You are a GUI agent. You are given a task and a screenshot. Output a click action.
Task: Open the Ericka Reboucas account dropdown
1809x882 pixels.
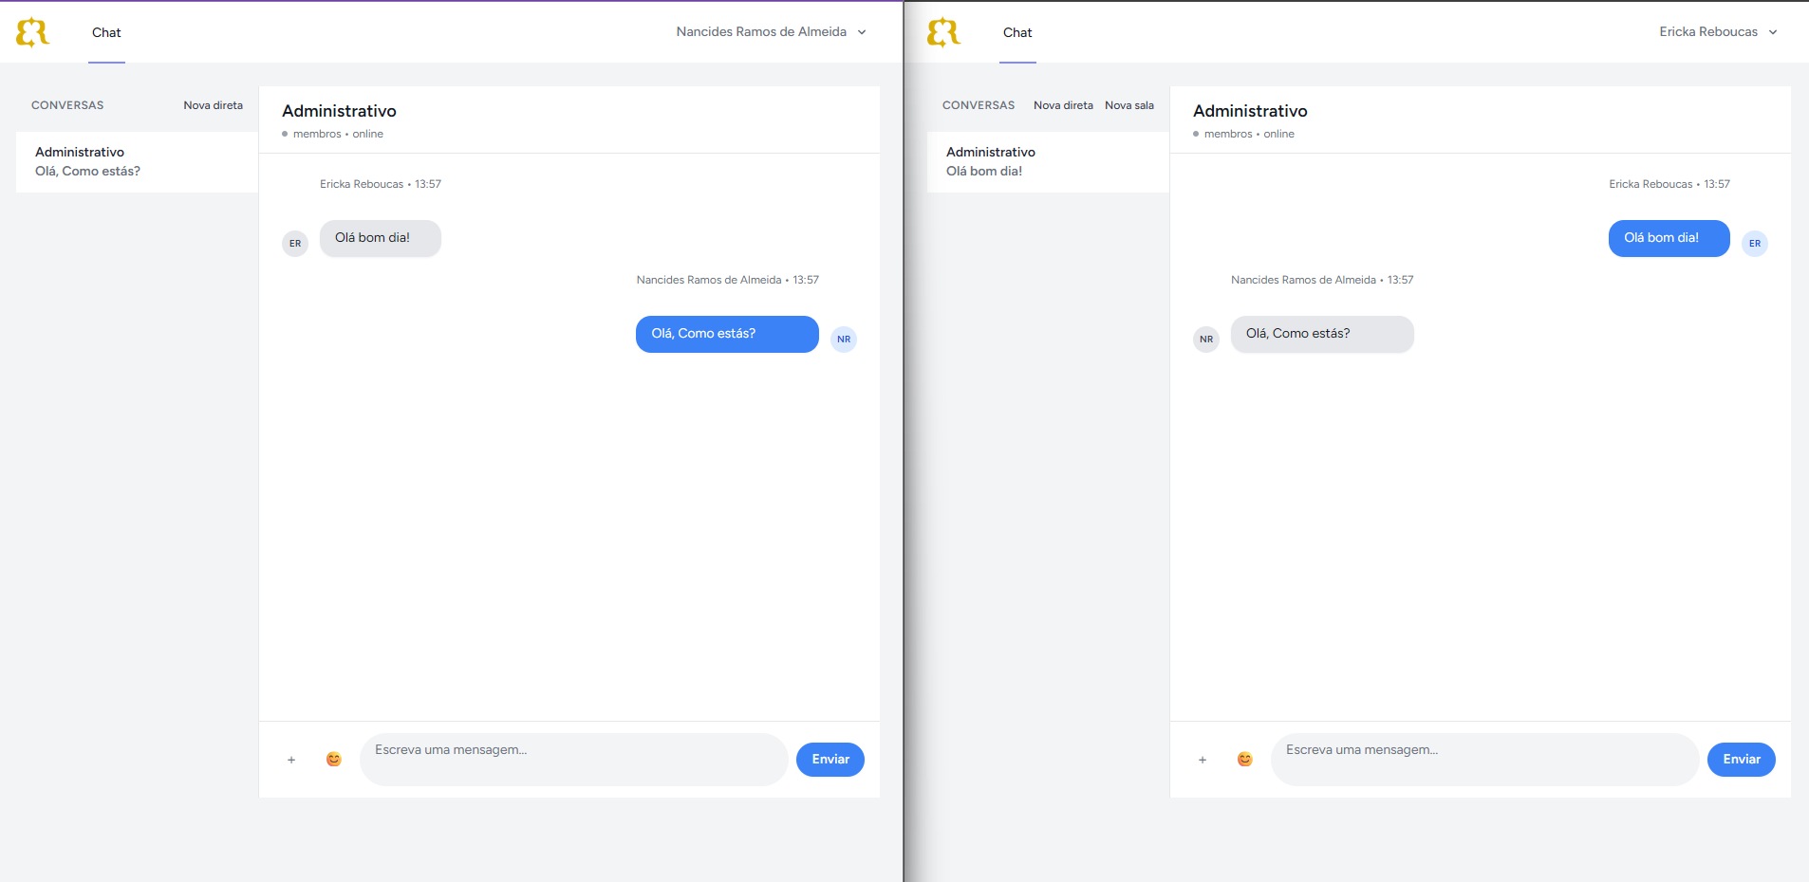point(1718,31)
